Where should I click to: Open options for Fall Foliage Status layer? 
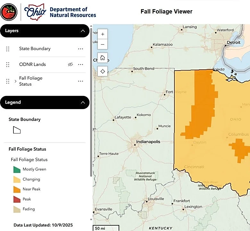click(x=80, y=81)
